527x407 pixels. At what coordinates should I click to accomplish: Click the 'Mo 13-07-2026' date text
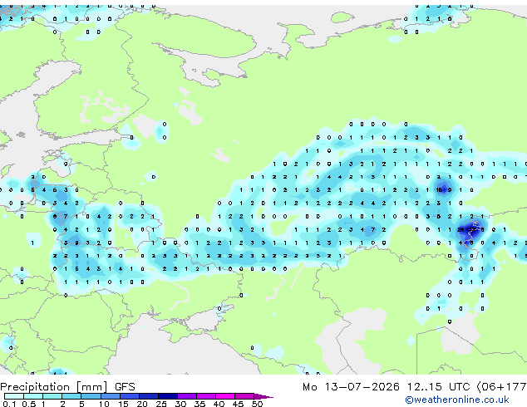(x=351, y=387)
